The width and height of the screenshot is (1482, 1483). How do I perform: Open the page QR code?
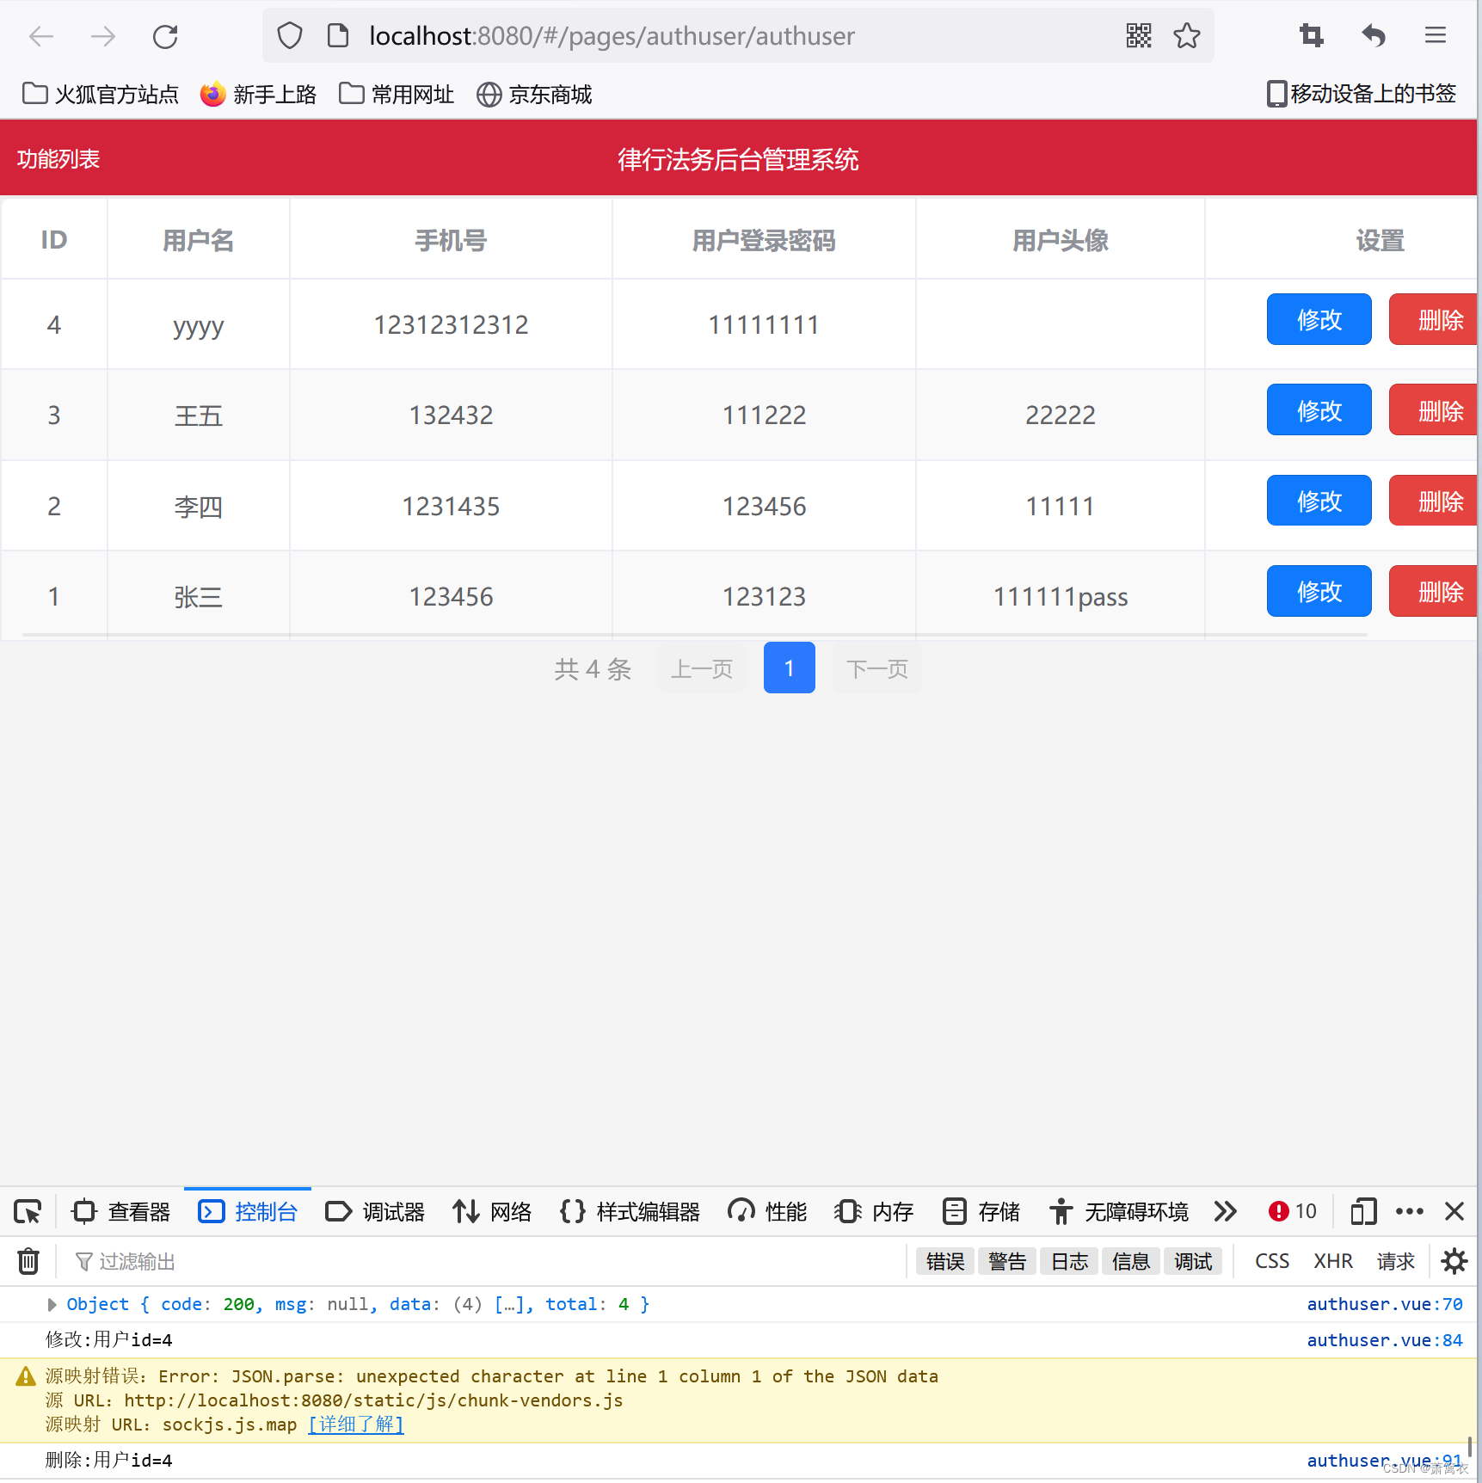pyautogui.click(x=1139, y=35)
